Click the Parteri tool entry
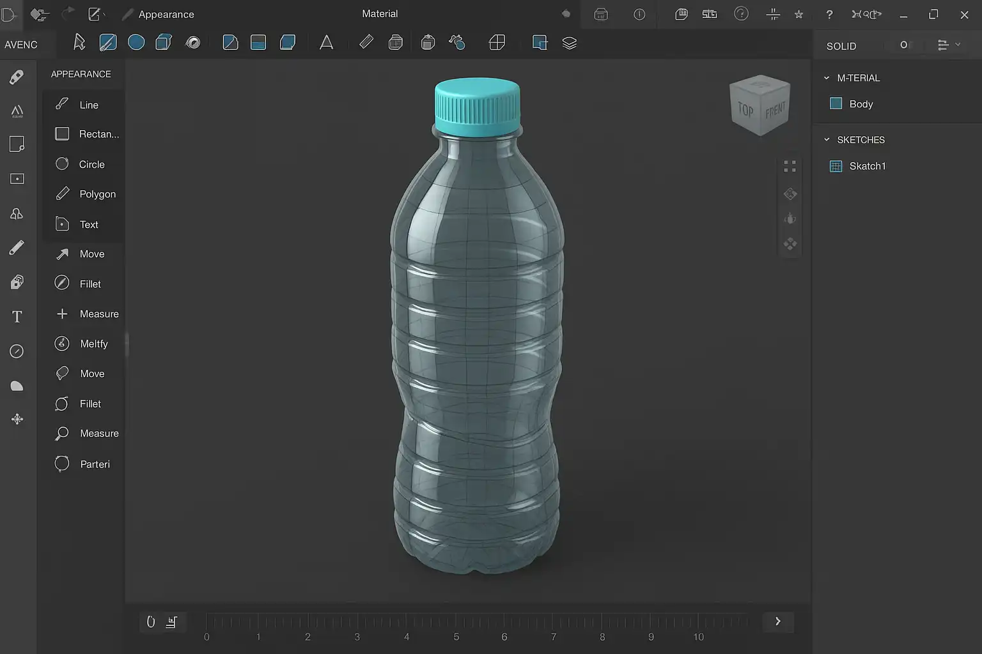 click(95, 464)
